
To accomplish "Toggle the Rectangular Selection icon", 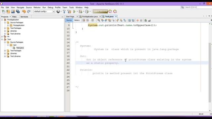I will (113, 20).
